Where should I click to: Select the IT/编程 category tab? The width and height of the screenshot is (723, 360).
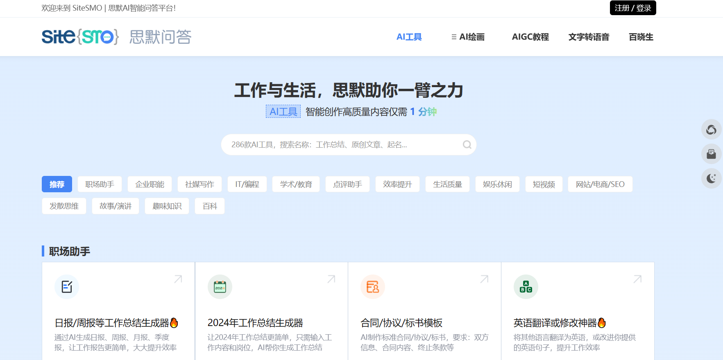(247, 184)
